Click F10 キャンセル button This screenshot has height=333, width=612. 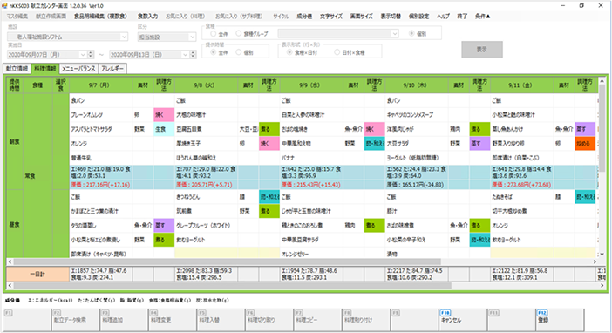[462, 320]
